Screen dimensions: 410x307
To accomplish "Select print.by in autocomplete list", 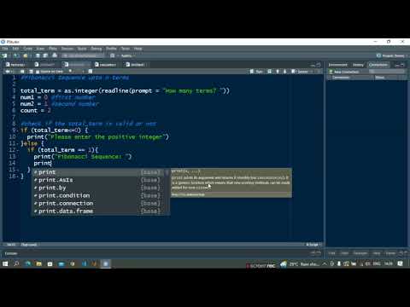I will 97,188.
